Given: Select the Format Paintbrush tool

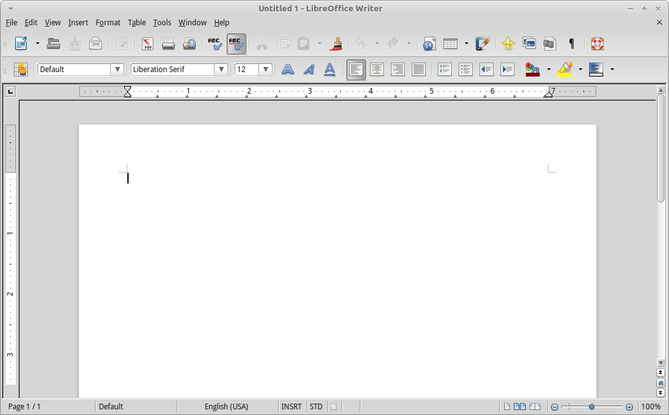Looking at the screenshot, I should 337,44.
